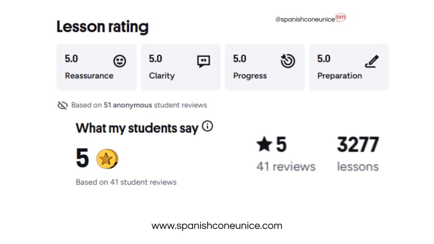Click the gold star coin icon
The image size is (434, 244).
tap(106, 159)
